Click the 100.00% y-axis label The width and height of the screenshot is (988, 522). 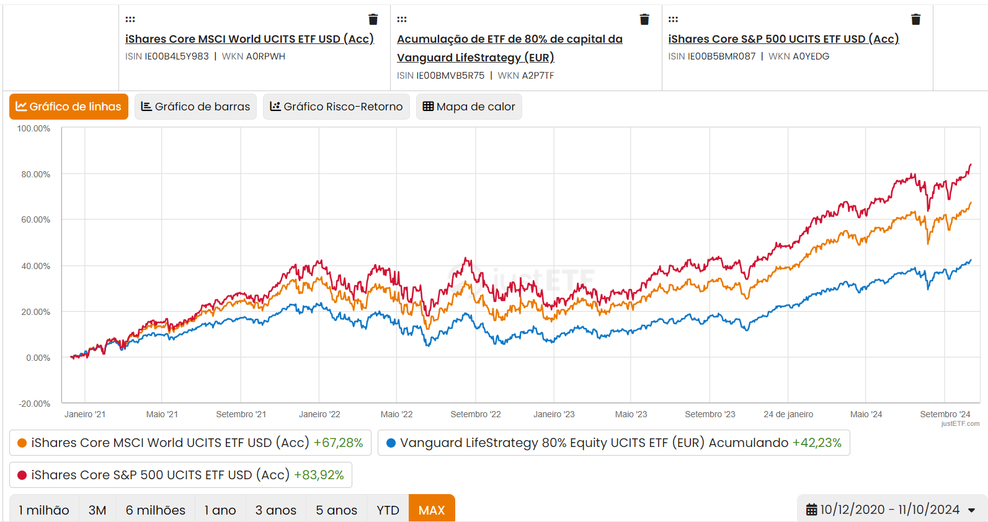33,128
